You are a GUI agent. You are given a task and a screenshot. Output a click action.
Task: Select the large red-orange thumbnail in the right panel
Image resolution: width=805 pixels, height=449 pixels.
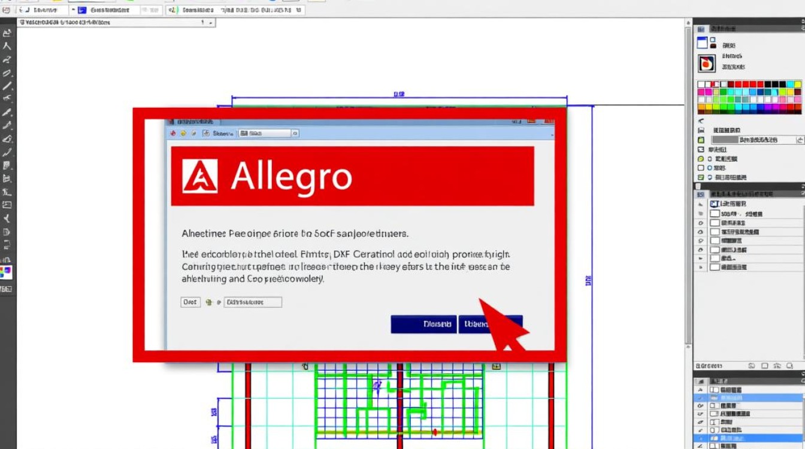point(707,63)
